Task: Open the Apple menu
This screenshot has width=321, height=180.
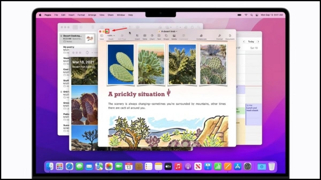Action: (x=40, y=15)
